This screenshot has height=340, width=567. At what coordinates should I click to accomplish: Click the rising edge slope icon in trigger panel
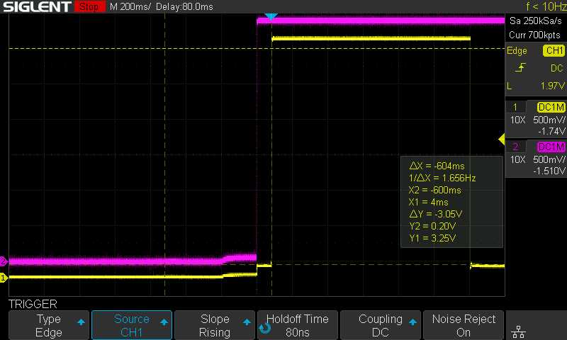[x=520, y=68]
